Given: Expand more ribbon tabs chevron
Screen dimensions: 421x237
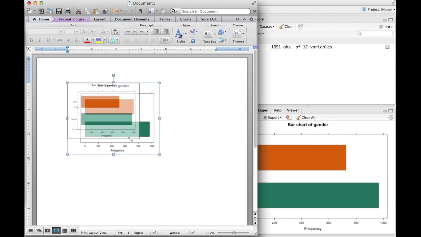Looking at the screenshot, I should 237,19.
